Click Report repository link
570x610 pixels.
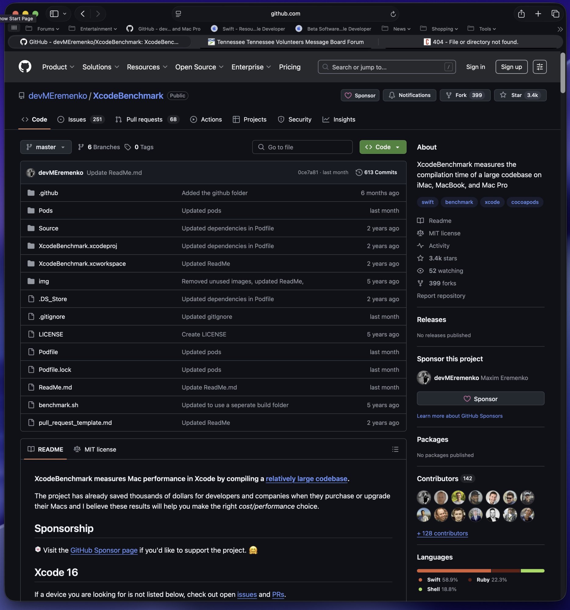tap(441, 296)
